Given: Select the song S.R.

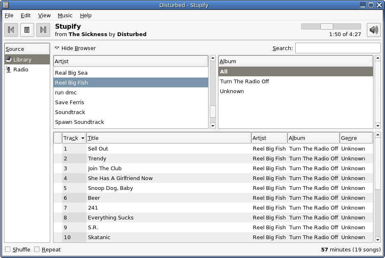Looking at the screenshot, I should pyautogui.click(x=213, y=227).
